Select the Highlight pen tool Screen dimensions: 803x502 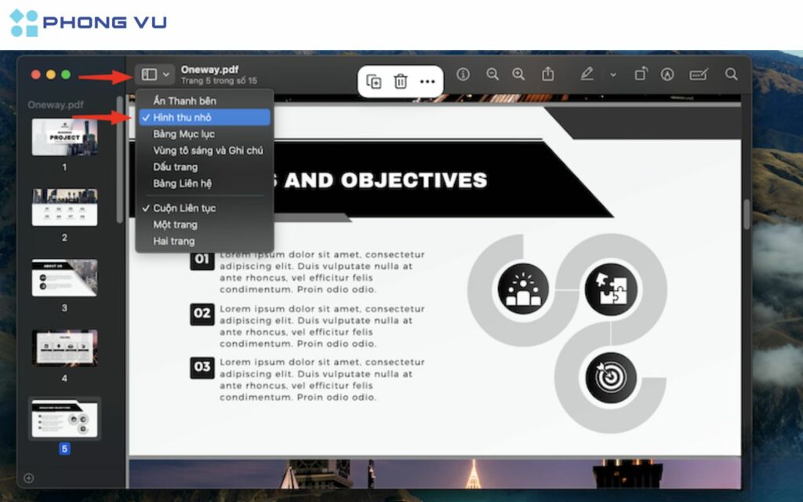[x=587, y=75]
